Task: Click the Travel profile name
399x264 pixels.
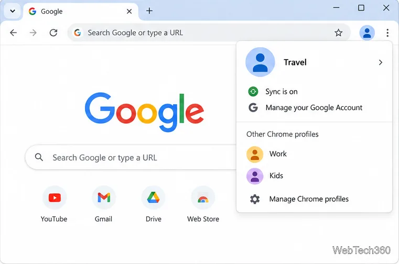Action: pos(295,62)
